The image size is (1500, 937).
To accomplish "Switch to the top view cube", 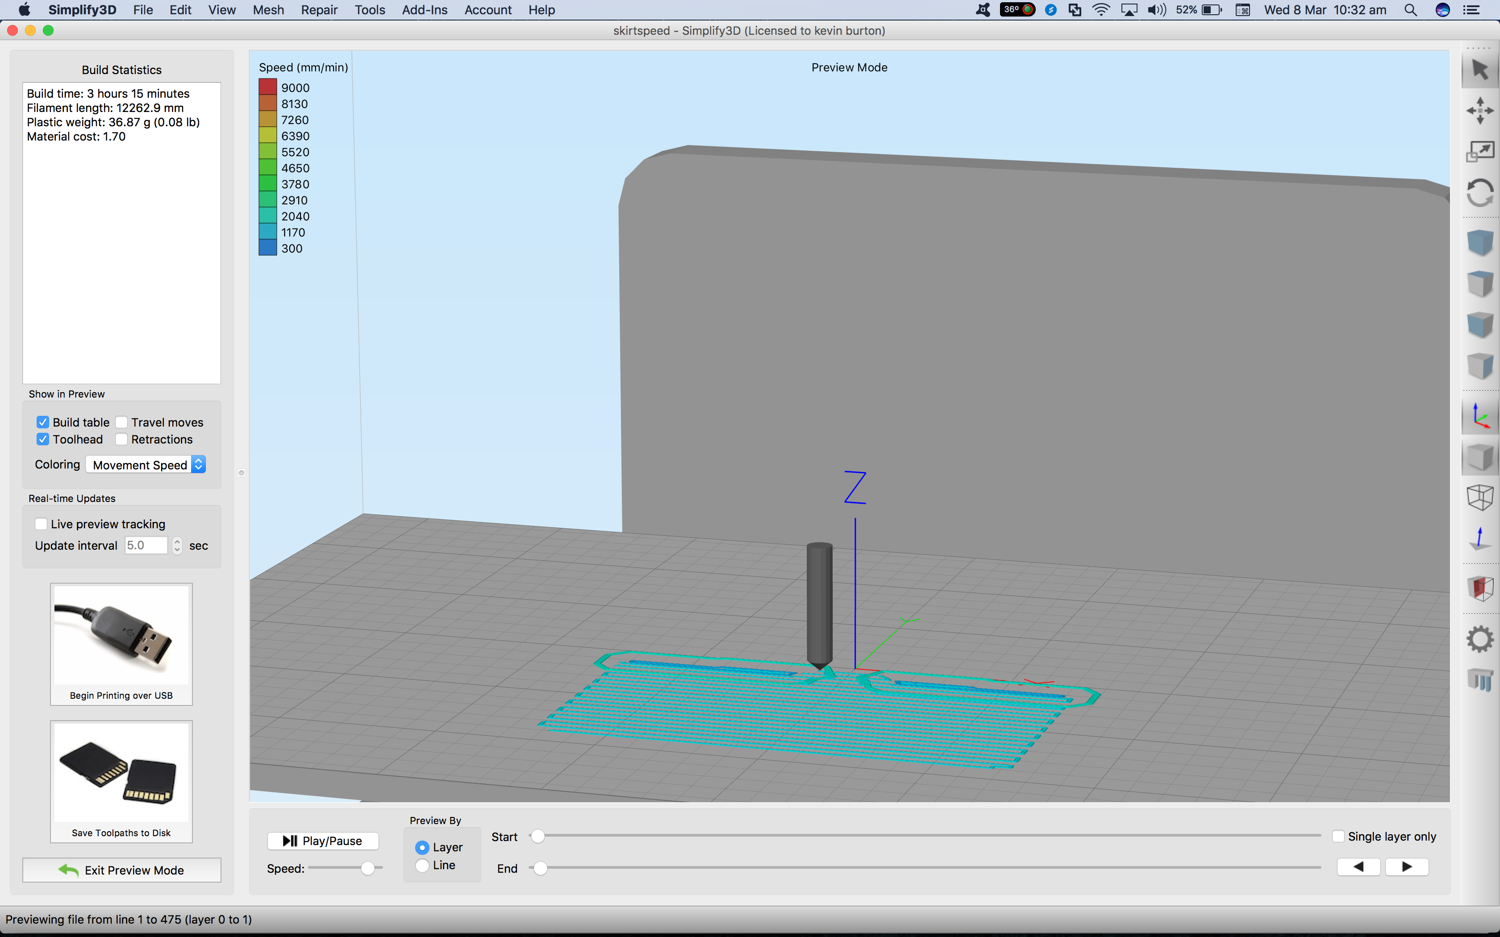I will tap(1479, 283).
